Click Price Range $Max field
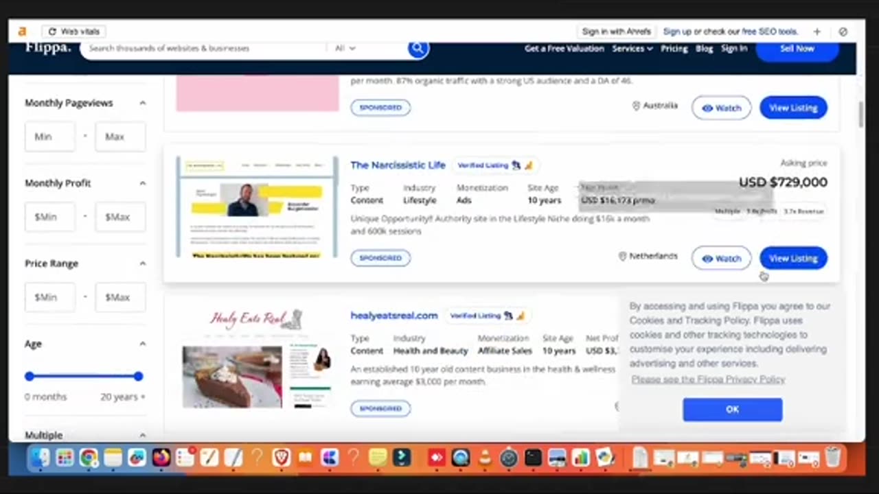 120,297
